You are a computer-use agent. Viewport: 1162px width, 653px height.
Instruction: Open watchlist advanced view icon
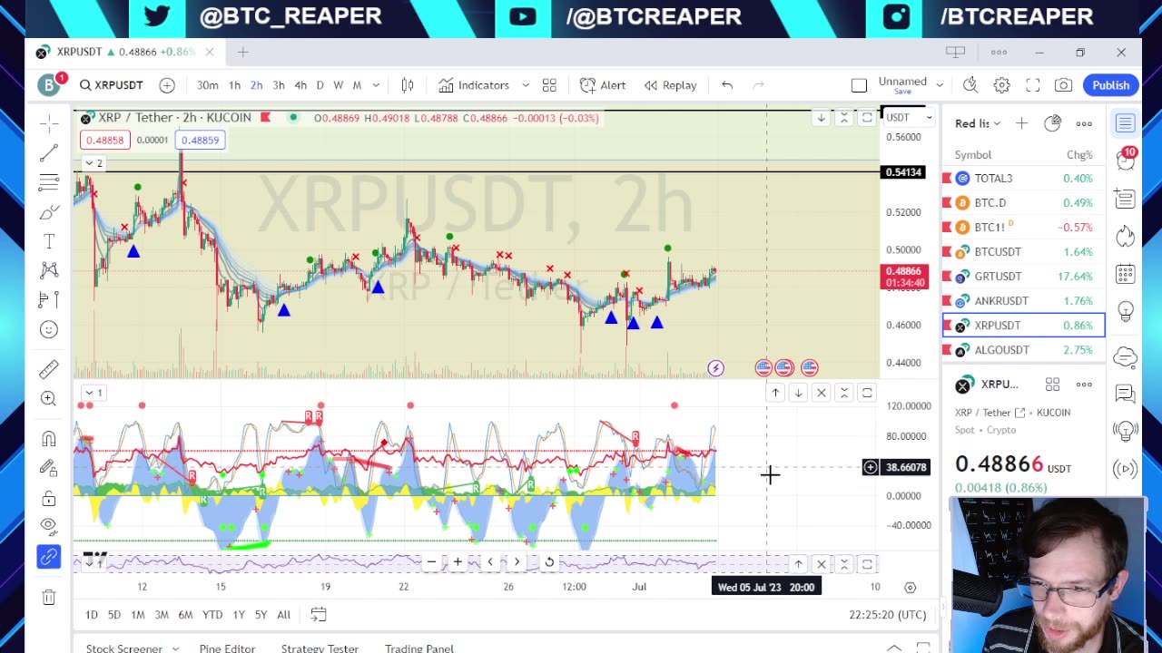click(1052, 123)
